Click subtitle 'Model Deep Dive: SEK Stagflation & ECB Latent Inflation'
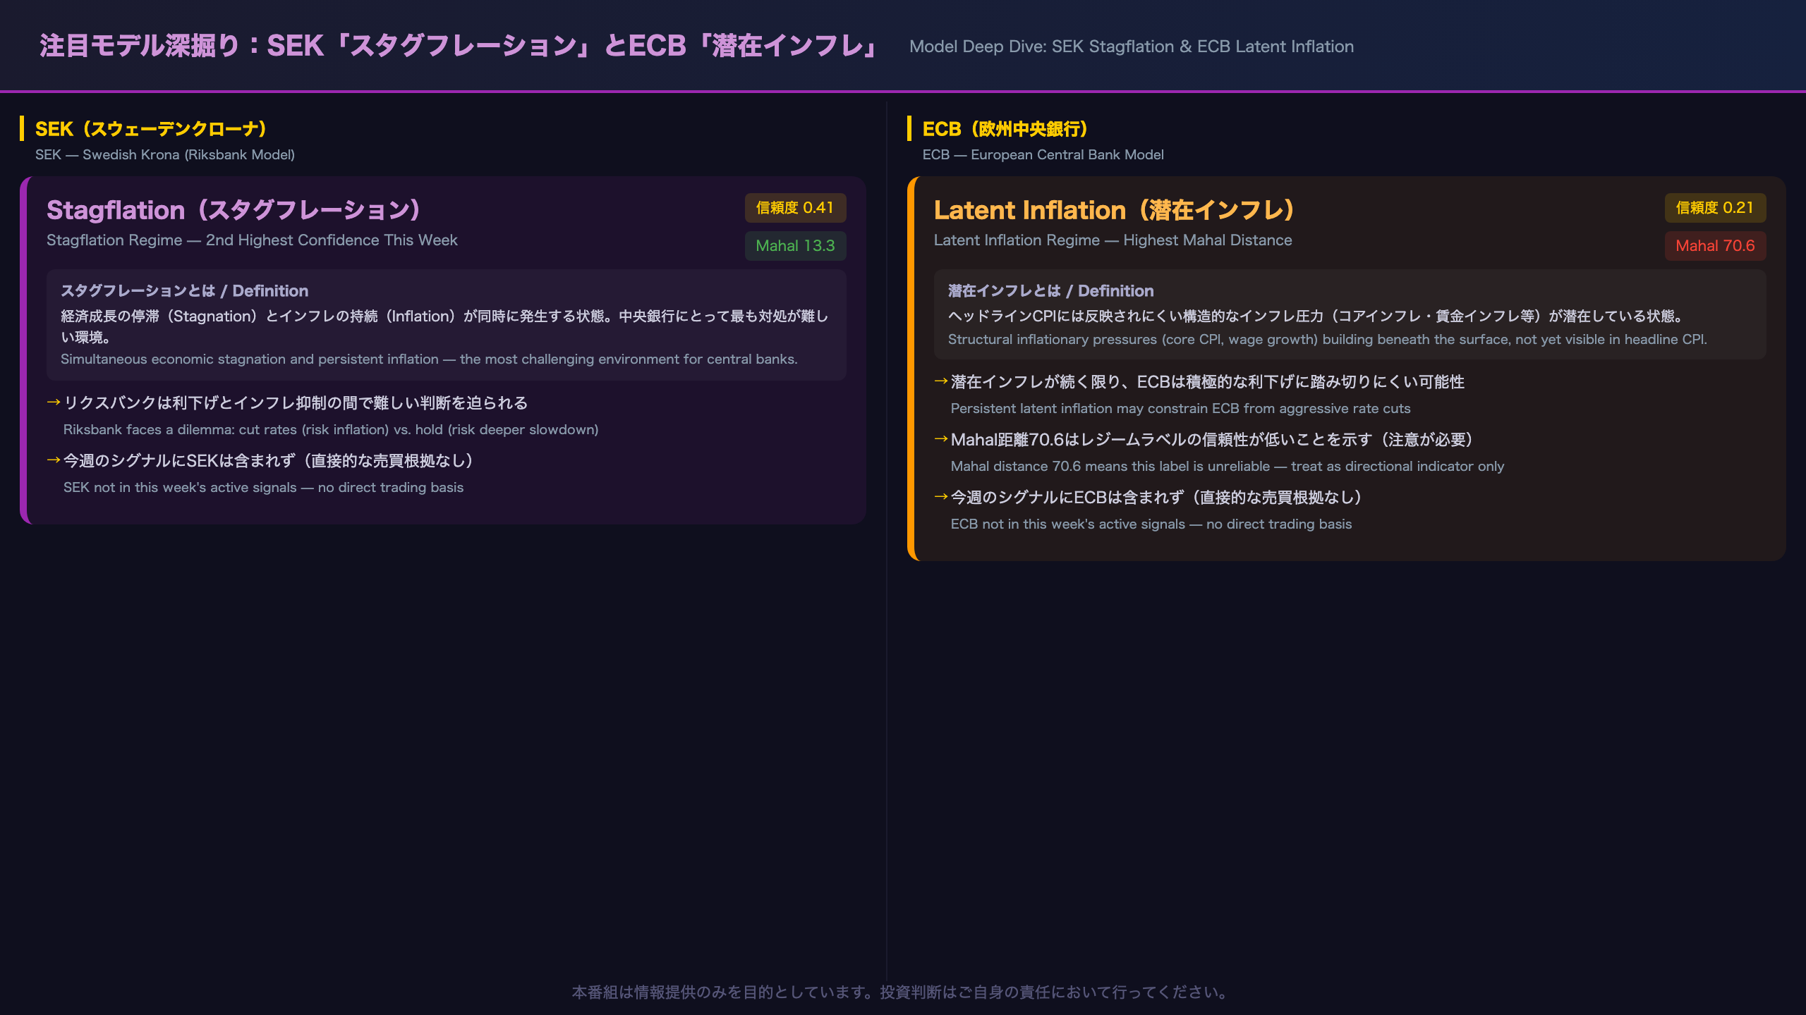This screenshot has height=1015, width=1806. coord(1132,47)
